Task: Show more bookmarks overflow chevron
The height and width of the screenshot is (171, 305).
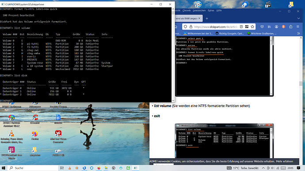Action: (298, 33)
